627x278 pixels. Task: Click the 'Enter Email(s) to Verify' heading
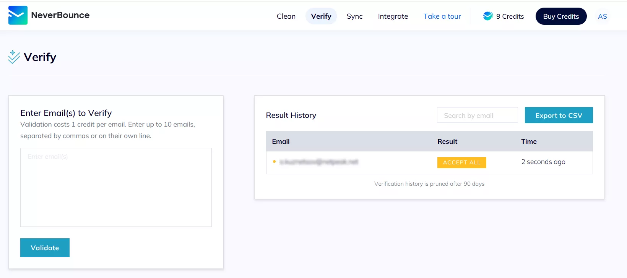tap(66, 113)
